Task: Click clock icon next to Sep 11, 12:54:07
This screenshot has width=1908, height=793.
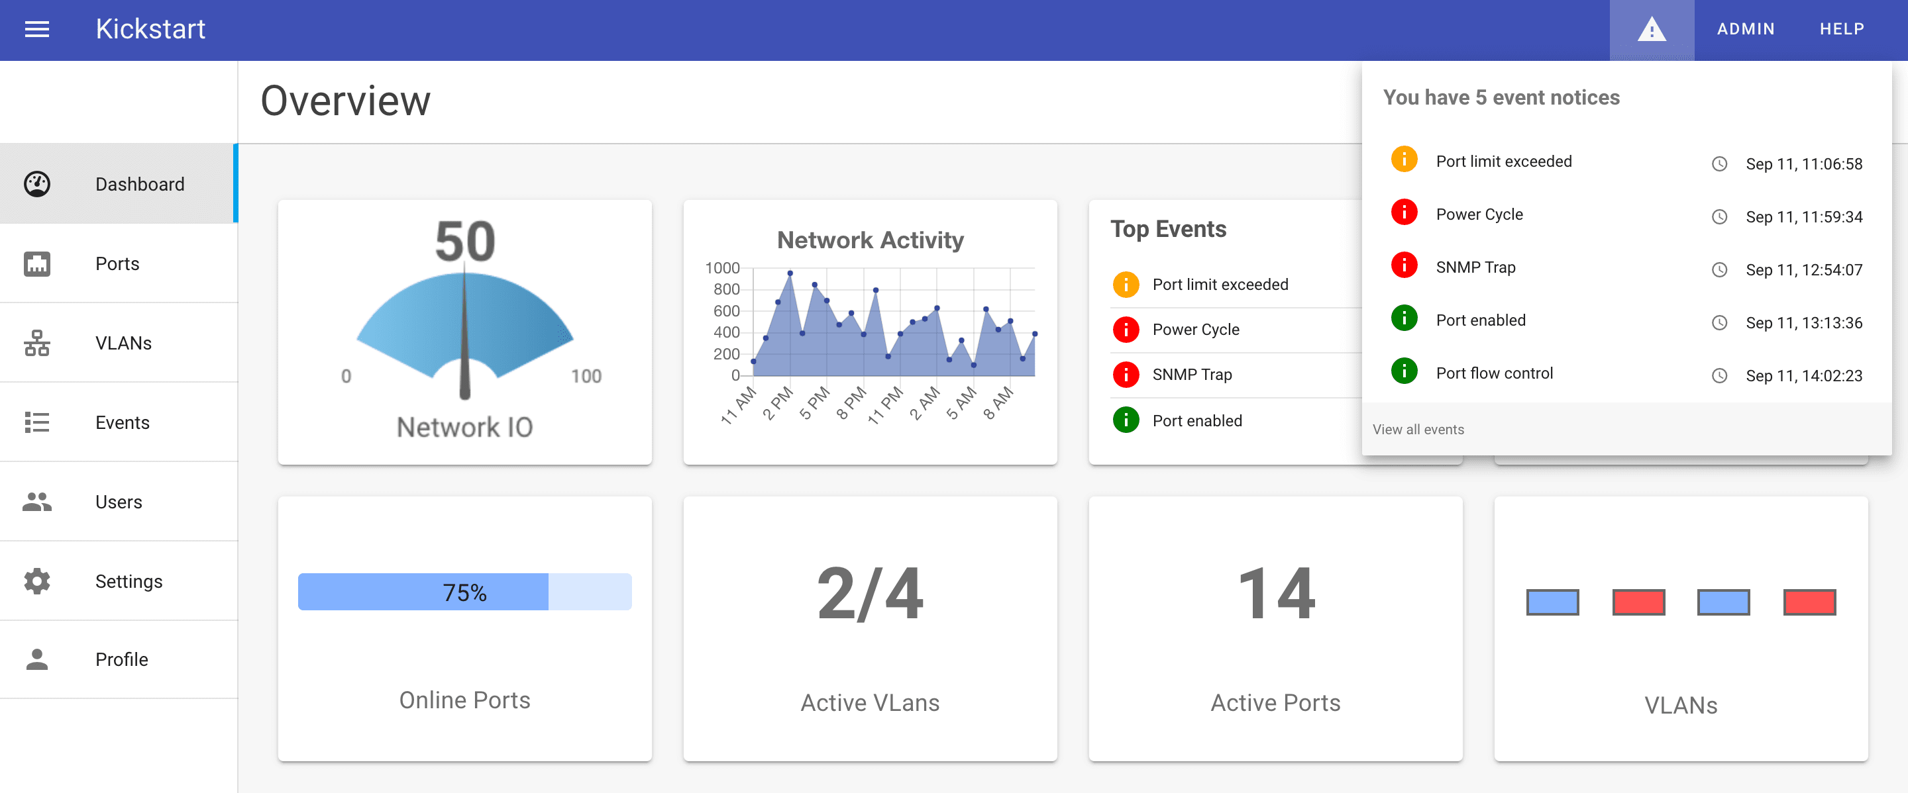Action: tap(1719, 270)
